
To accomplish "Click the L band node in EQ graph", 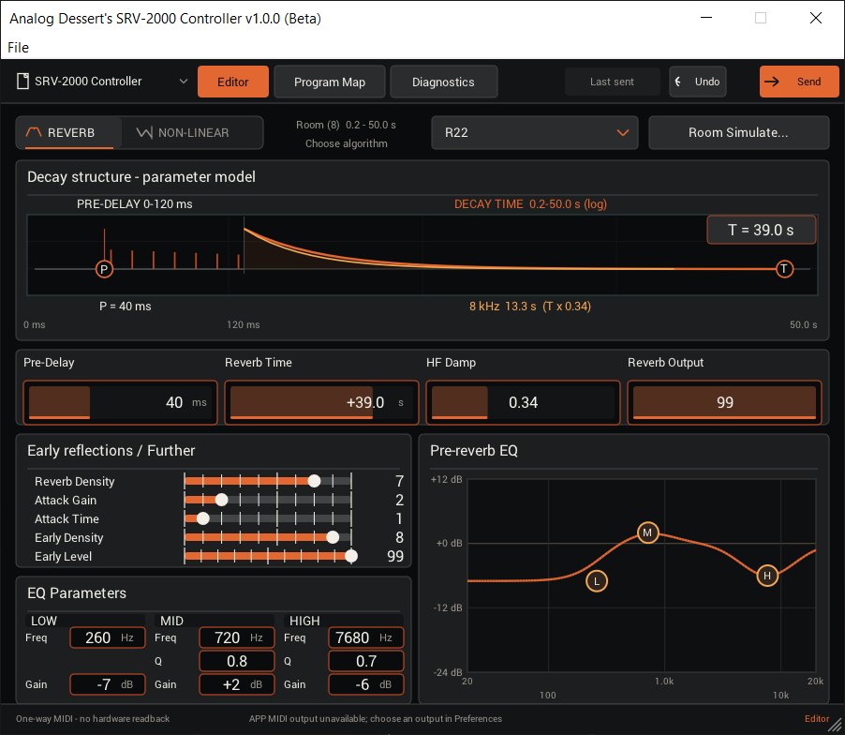I will 597,581.
